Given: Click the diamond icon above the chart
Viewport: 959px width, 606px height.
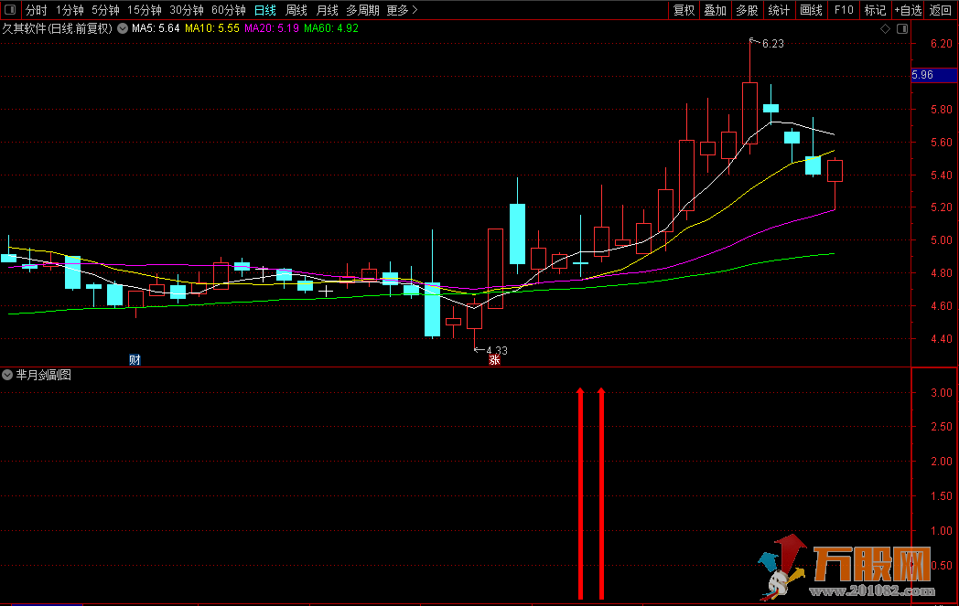Looking at the screenshot, I should [885, 28].
